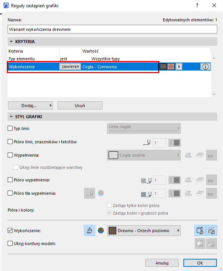Click the Anuluj button
223x271 pixels.
click(162, 263)
